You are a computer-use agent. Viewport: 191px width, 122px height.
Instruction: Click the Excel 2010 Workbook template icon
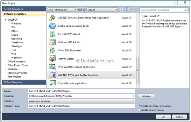click(x=53, y=34)
